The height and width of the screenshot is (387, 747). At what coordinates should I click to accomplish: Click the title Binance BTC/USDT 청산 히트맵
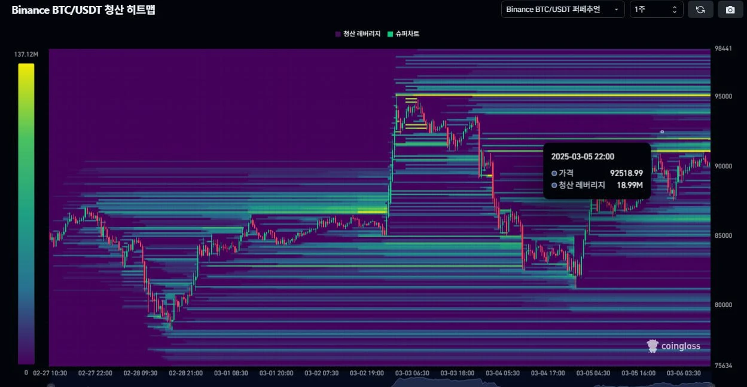click(83, 10)
